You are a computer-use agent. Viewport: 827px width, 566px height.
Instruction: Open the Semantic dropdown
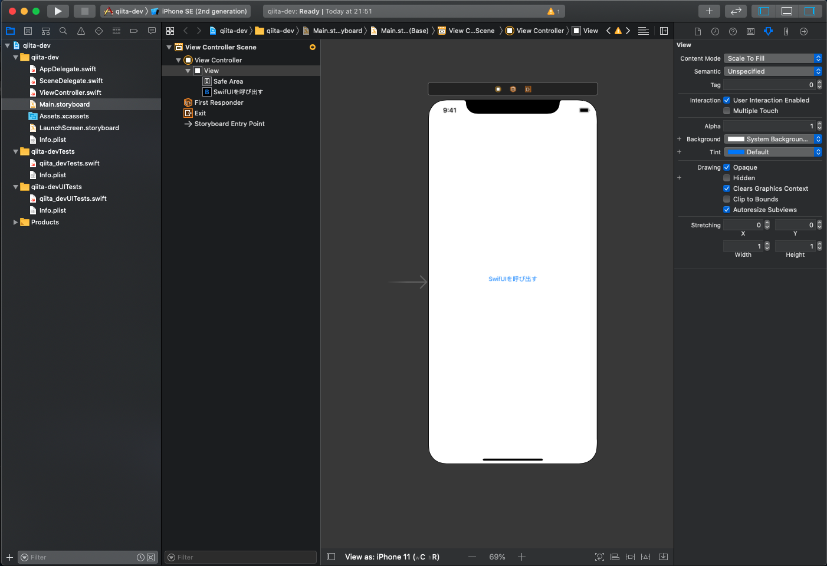pyautogui.click(x=773, y=71)
